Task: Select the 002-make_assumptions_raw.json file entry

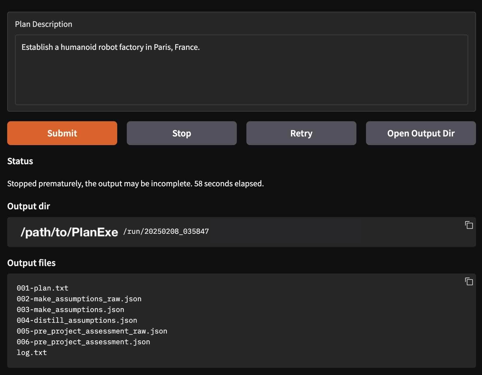Action: click(79, 299)
